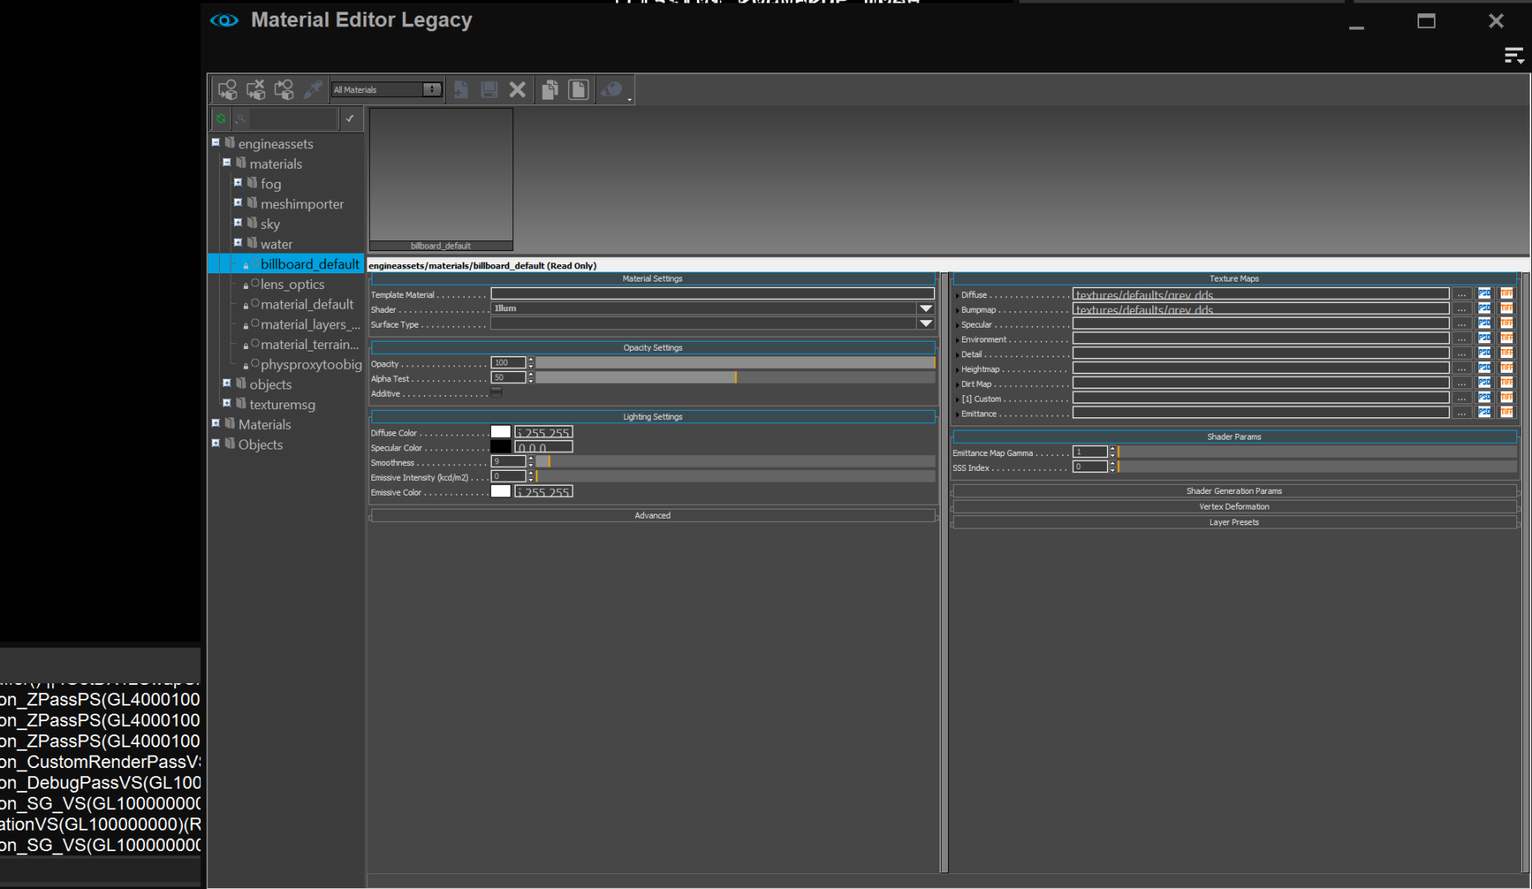The height and width of the screenshot is (889, 1532).
Task: Click Get material from selection icon
Action: pos(284,90)
